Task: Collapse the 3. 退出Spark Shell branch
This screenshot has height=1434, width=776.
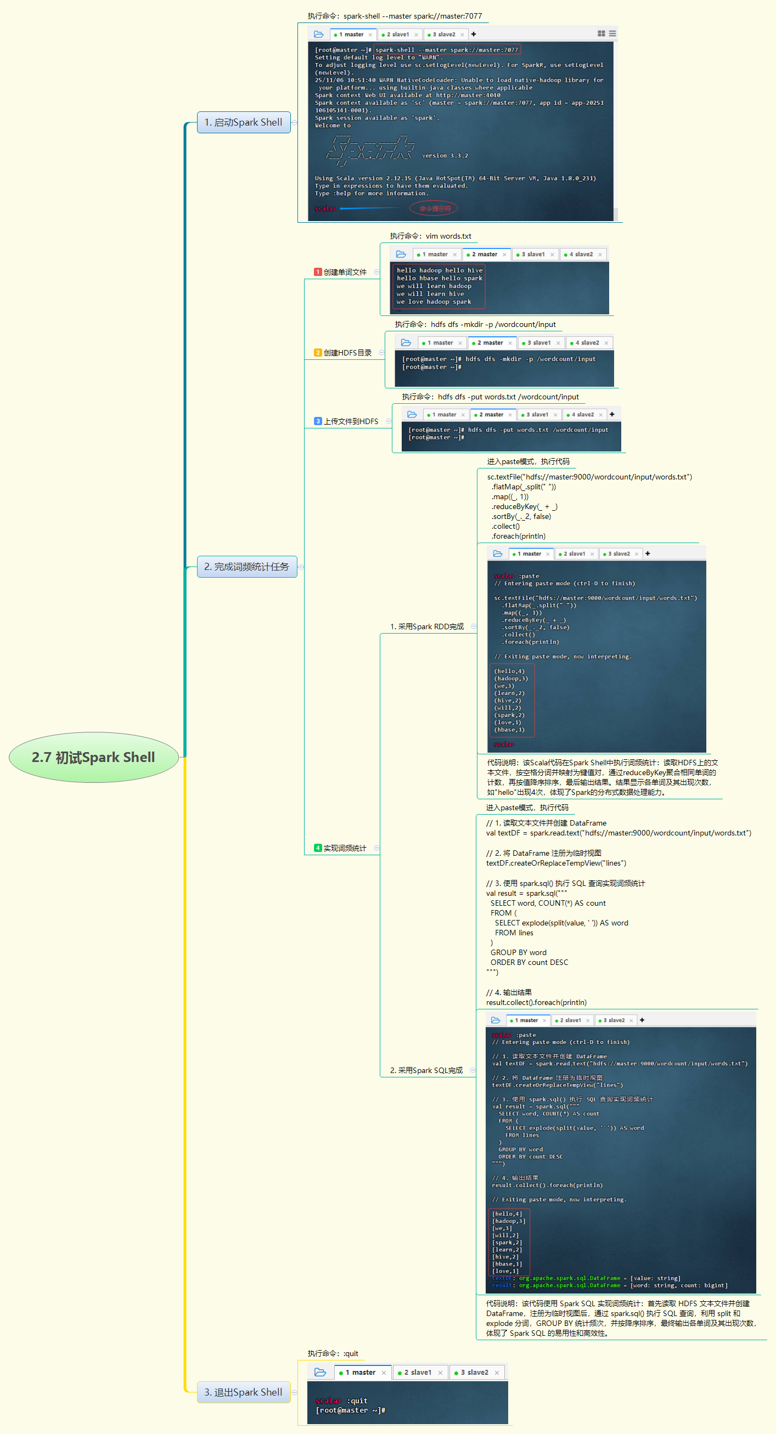Action: pos(294,1392)
